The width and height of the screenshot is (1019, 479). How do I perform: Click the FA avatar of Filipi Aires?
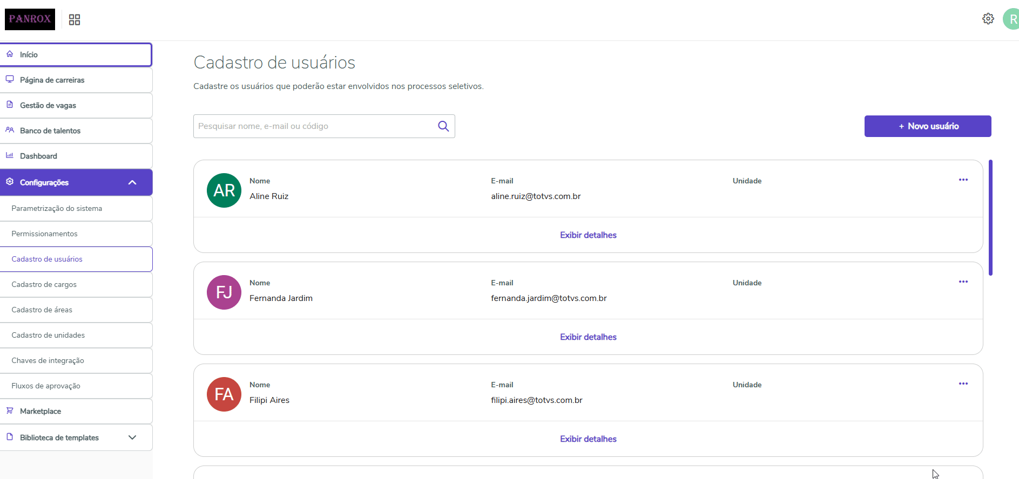(224, 394)
